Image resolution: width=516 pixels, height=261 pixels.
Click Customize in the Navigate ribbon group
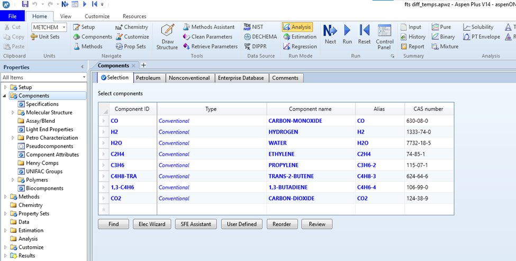point(132,37)
